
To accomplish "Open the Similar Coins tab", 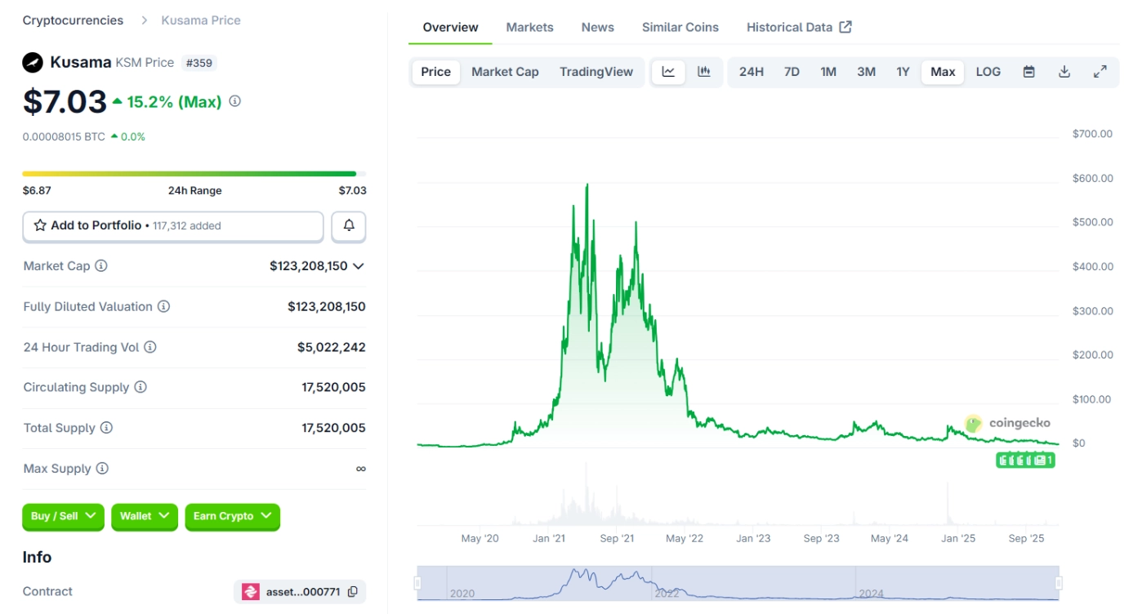I will click(680, 27).
